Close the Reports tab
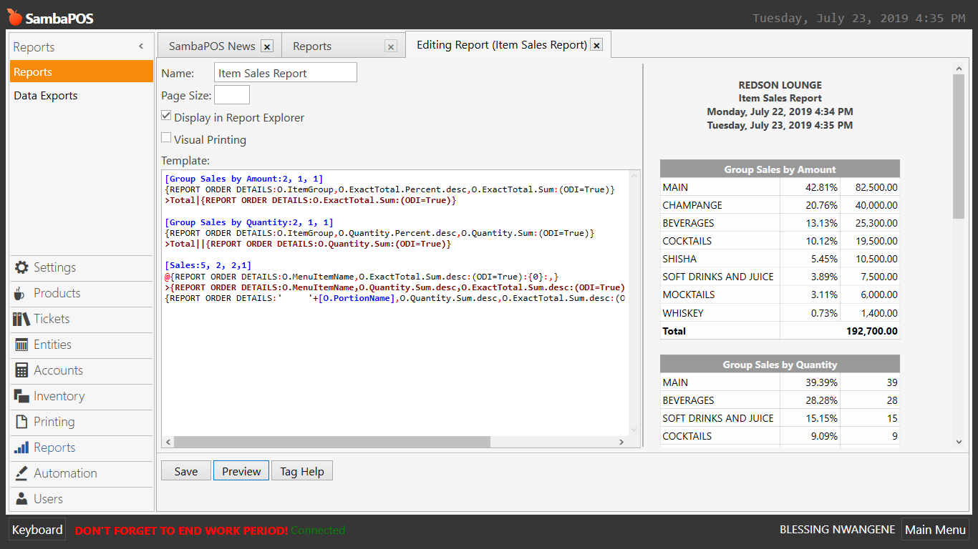Image resolution: width=978 pixels, height=549 pixels. click(x=391, y=46)
